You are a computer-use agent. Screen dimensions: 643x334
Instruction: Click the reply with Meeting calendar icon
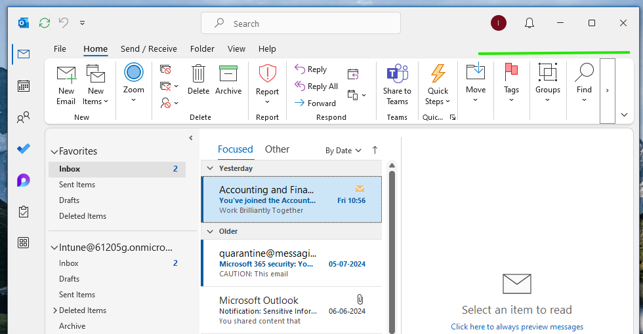353,74
